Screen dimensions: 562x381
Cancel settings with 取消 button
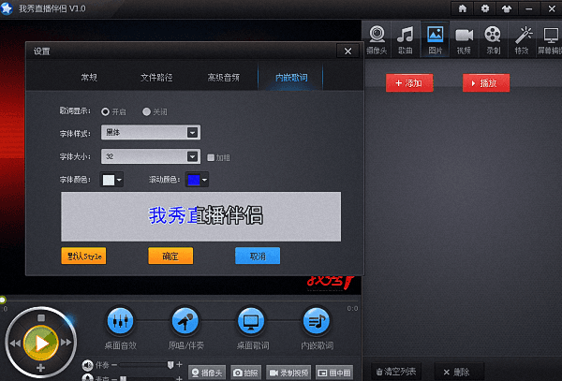click(258, 256)
